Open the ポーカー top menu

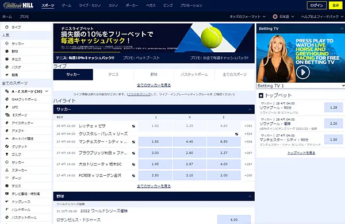pos(132,6)
